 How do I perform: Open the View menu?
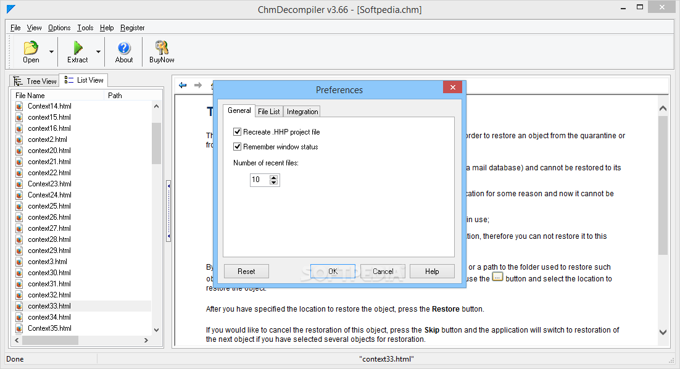click(x=35, y=28)
